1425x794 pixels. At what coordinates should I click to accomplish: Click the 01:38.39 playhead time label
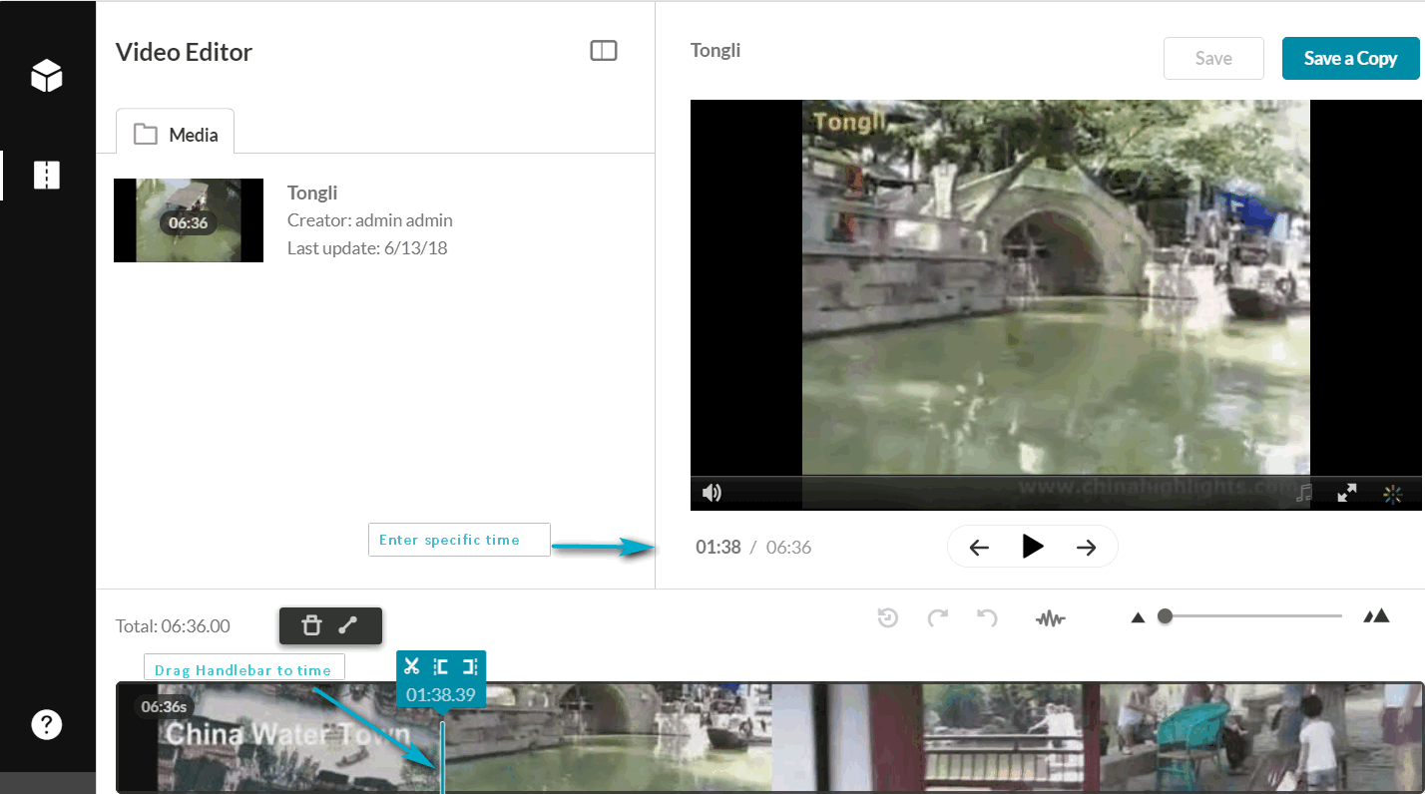pos(441,694)
